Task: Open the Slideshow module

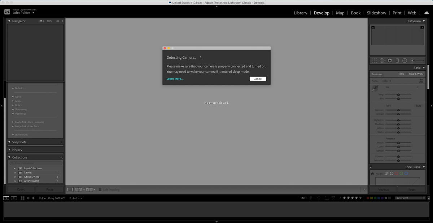Action: pos(376,13)
